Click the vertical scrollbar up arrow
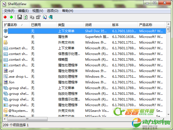Viewport: 173px width, 130px height. click(168, 25)
